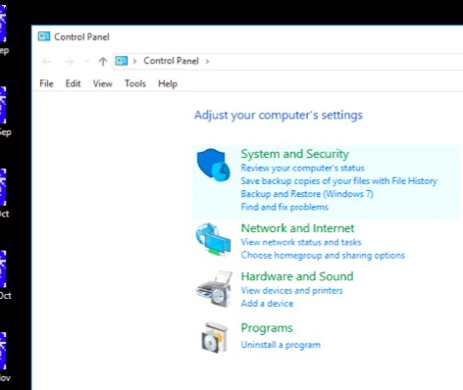Select the Control Panel breadcrumb in address bar
This screenshot has width=463, height=390.
[x=171, y=61]
